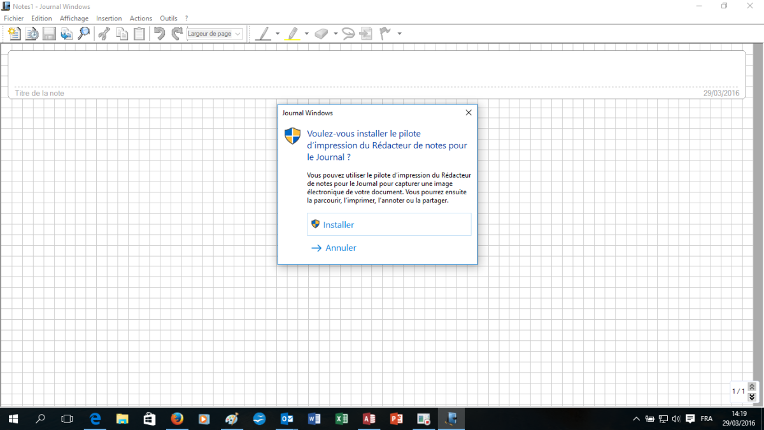Click the Titre de la note field
Image resolution: width=764 pixels, height=430 pixels.
(39, 93)
